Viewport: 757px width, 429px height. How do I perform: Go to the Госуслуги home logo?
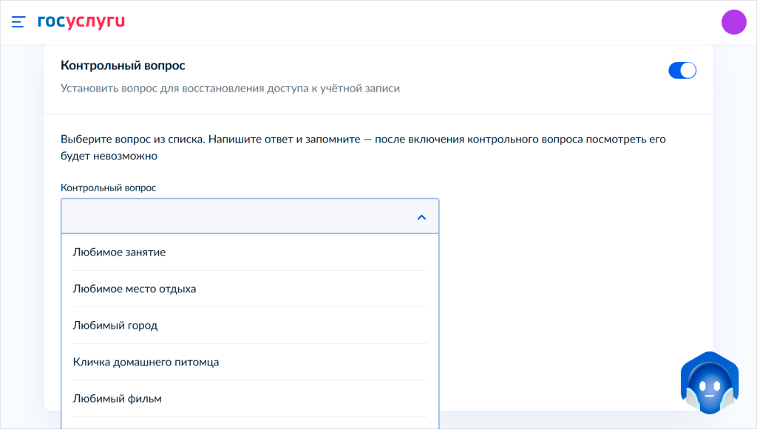tap(81, 21)
